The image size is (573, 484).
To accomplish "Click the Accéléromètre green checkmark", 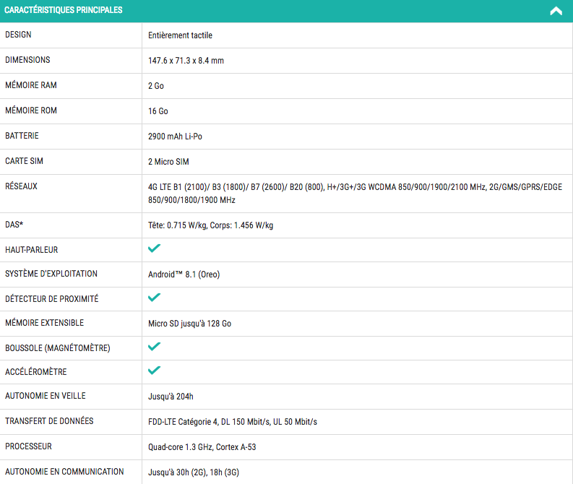I will (x=154, y=371).
